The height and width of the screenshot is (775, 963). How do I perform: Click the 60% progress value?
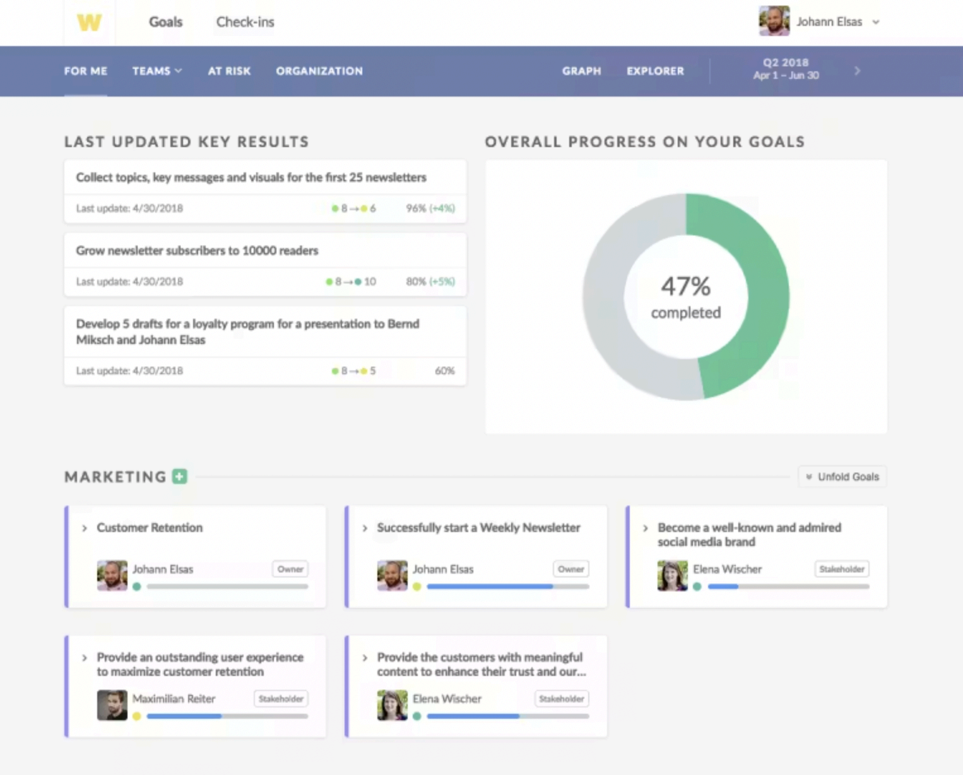(444, 370)
